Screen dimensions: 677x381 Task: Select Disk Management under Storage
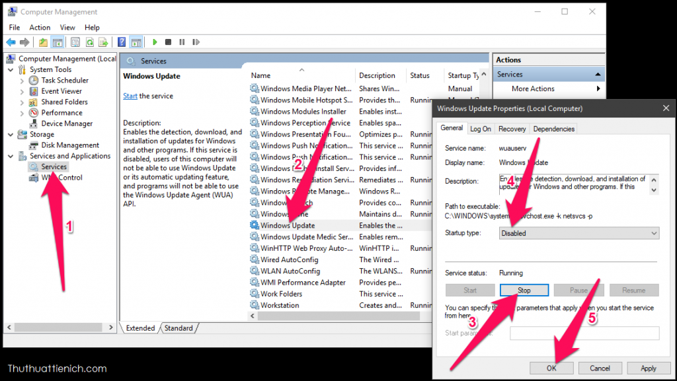tap(70, 145)
